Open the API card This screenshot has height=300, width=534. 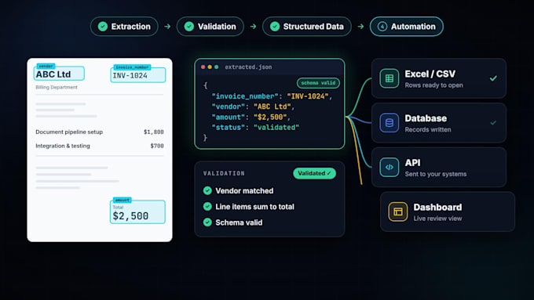[439, 167]
